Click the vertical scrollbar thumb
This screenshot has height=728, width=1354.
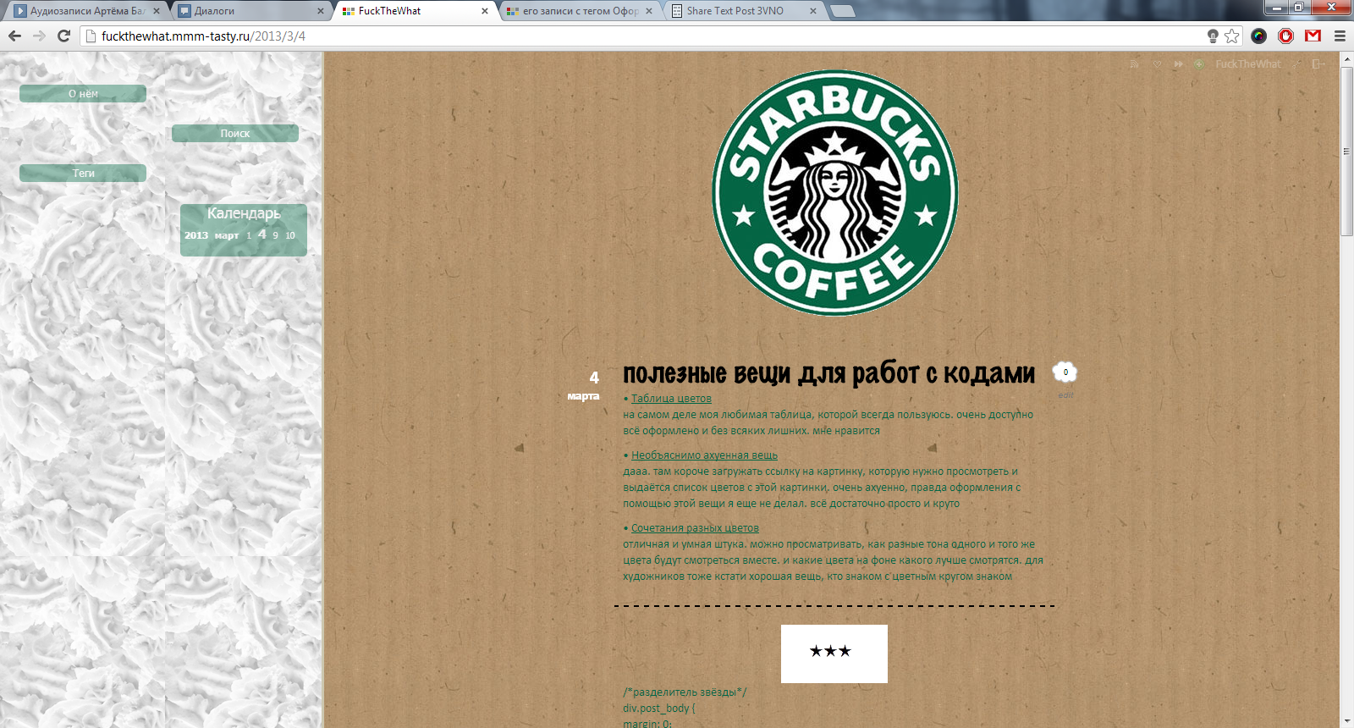pos(1346,152)
